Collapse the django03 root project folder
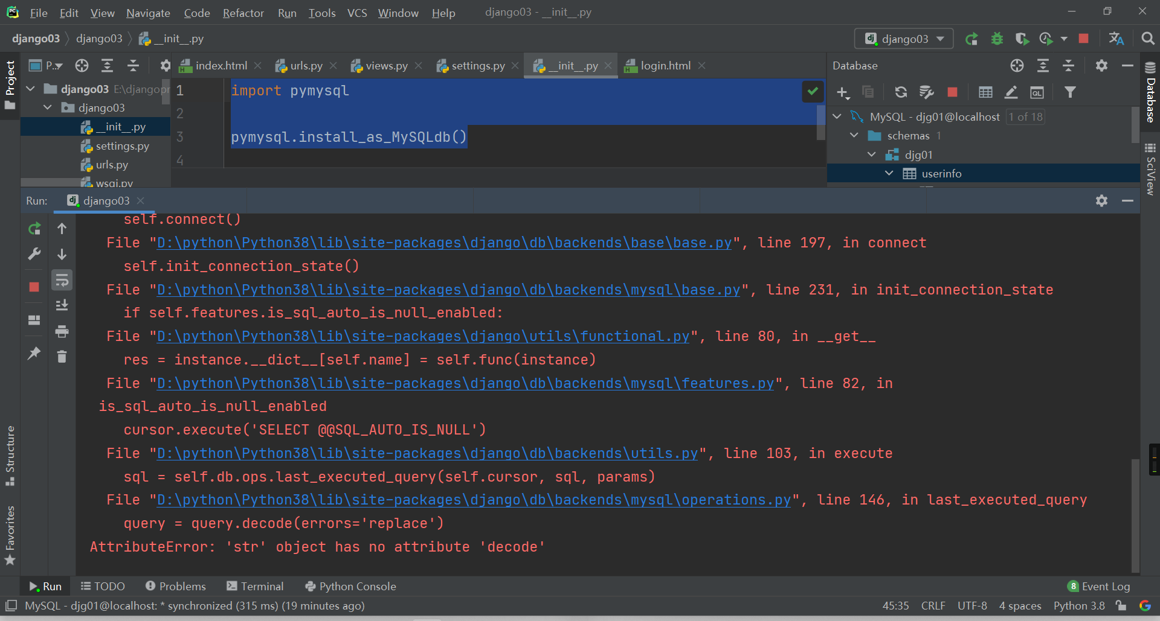This screenshot has width=1160, height=621. click(30, 89)
